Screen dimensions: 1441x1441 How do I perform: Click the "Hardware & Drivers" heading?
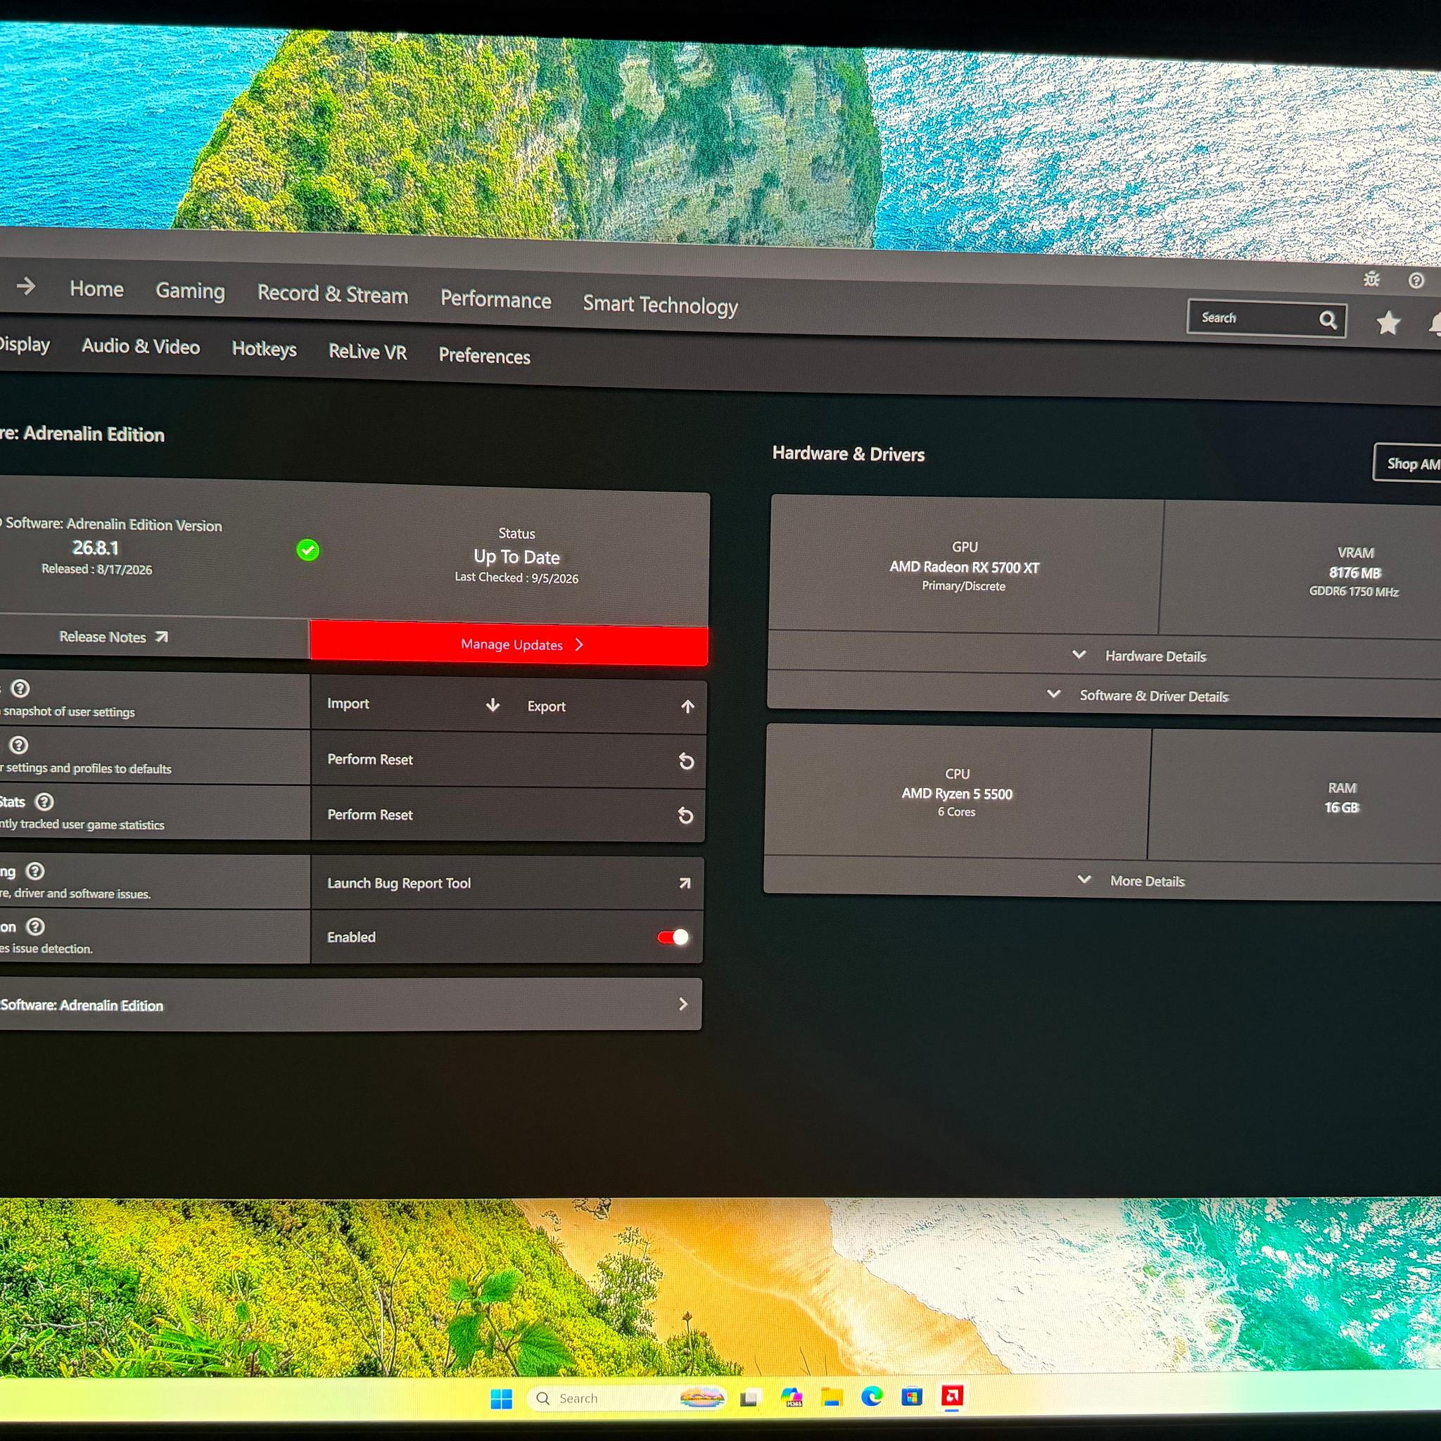[849, 454]
